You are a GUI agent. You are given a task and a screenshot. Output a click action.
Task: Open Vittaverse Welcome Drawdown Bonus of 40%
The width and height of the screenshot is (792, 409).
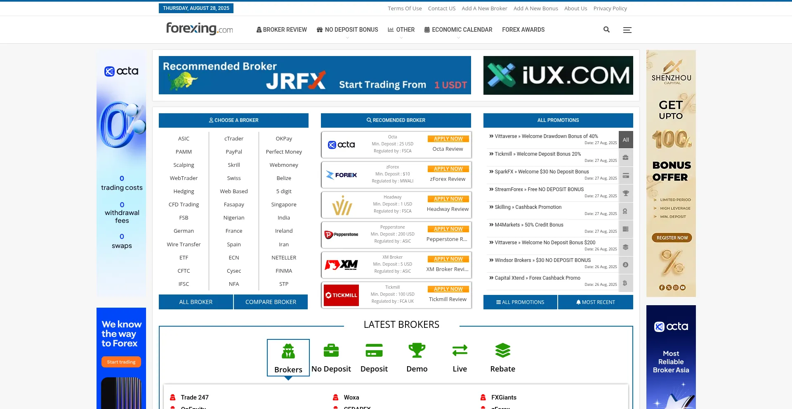546,136
